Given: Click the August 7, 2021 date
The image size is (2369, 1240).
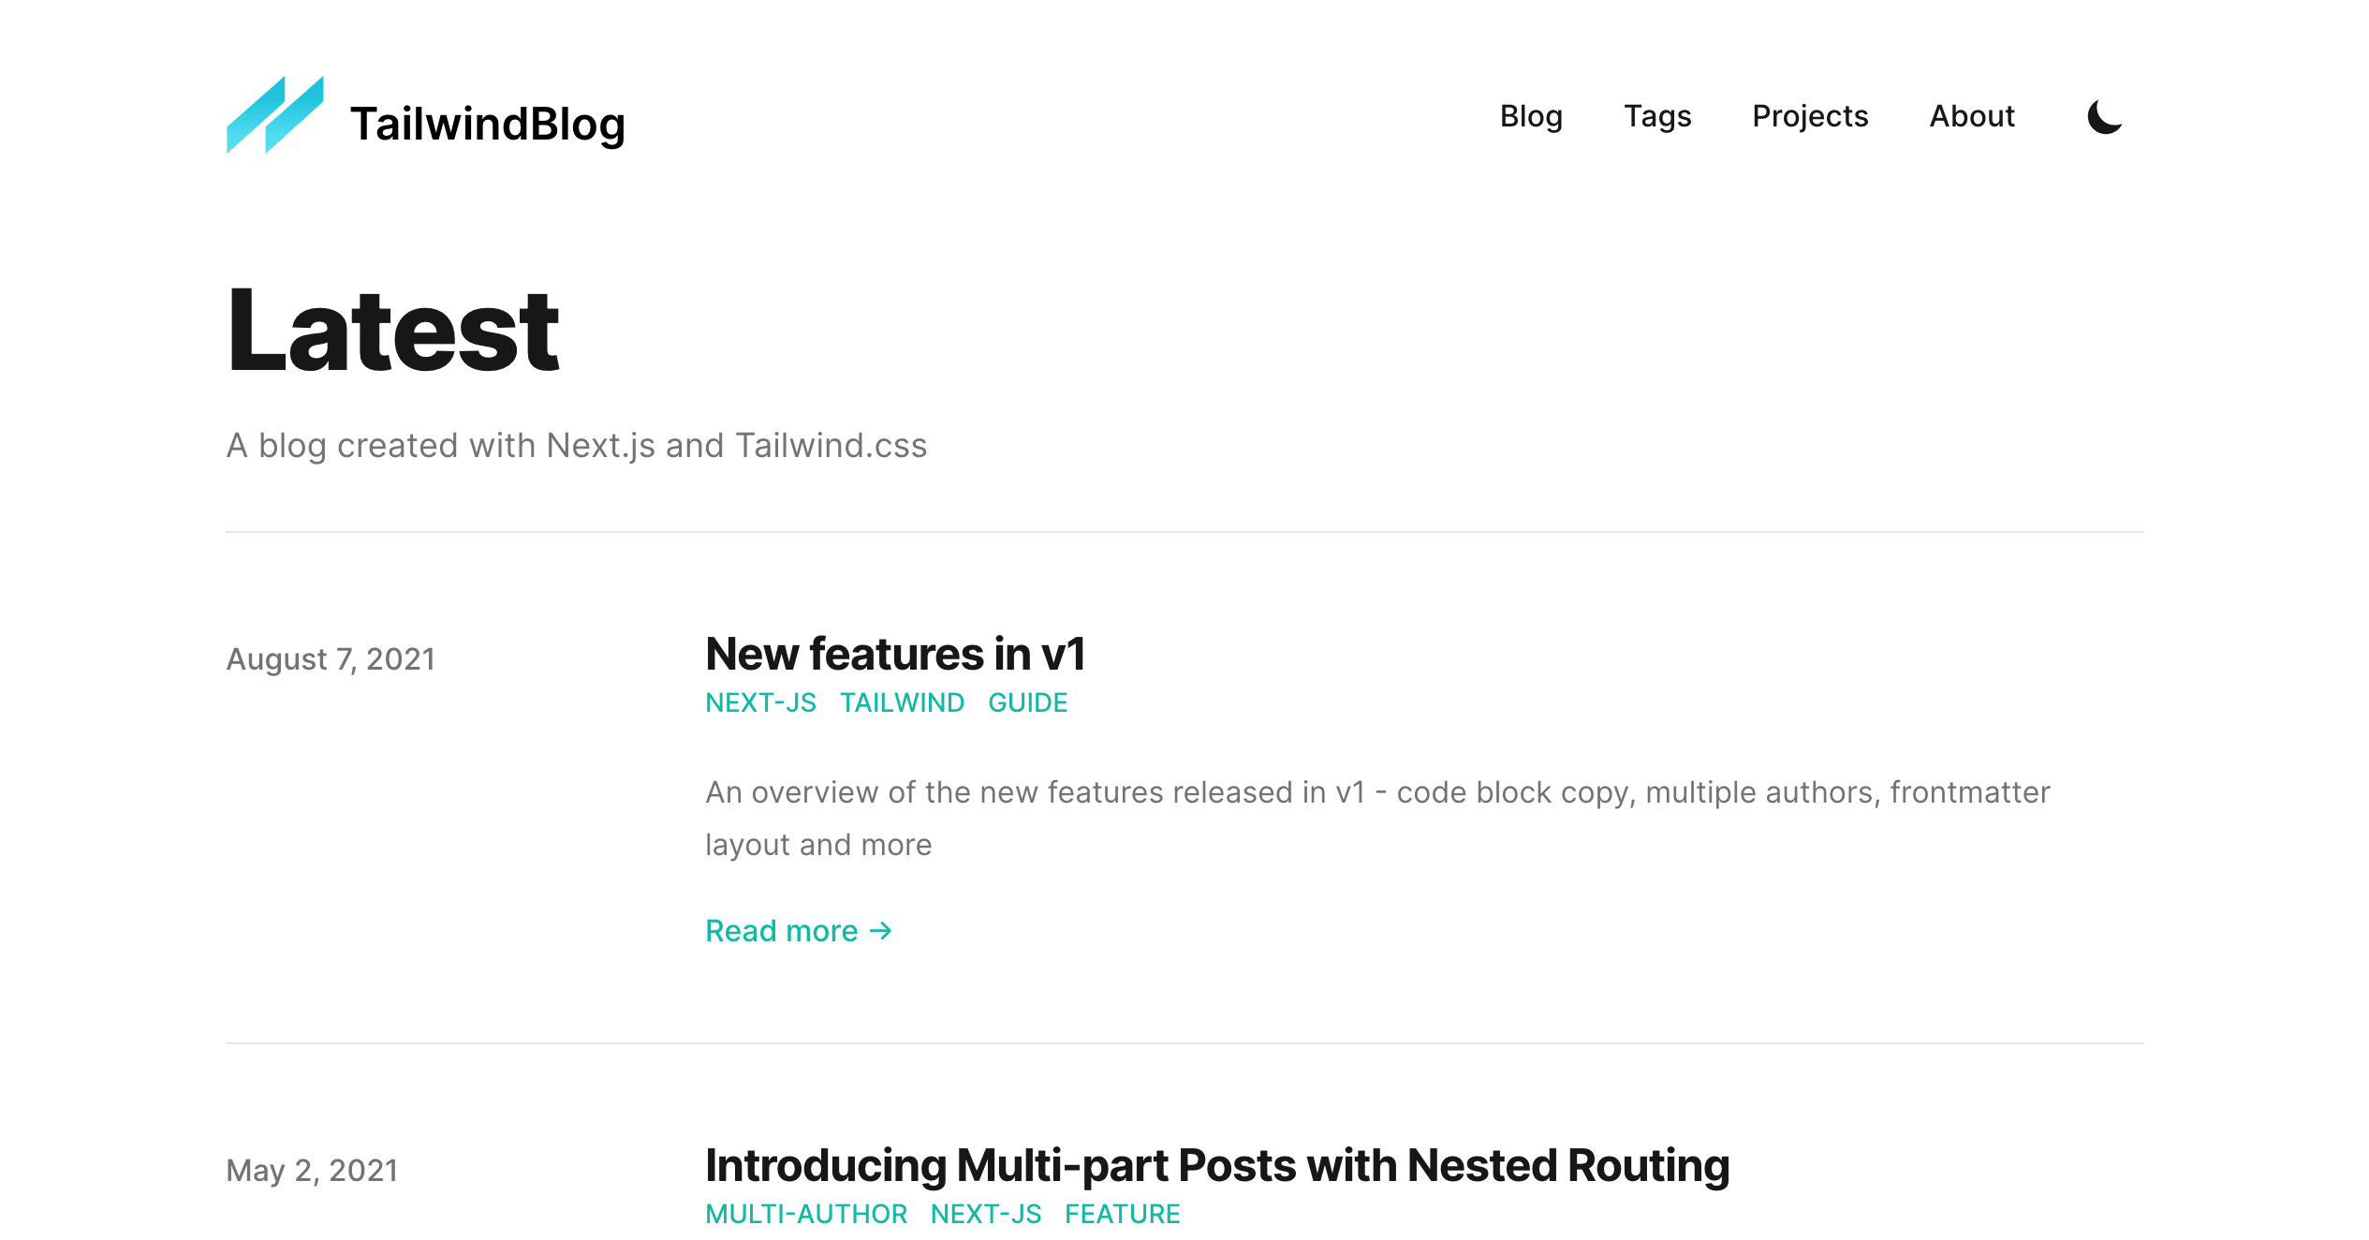Looking at the screenshot, I should click(x=331, y=658).
